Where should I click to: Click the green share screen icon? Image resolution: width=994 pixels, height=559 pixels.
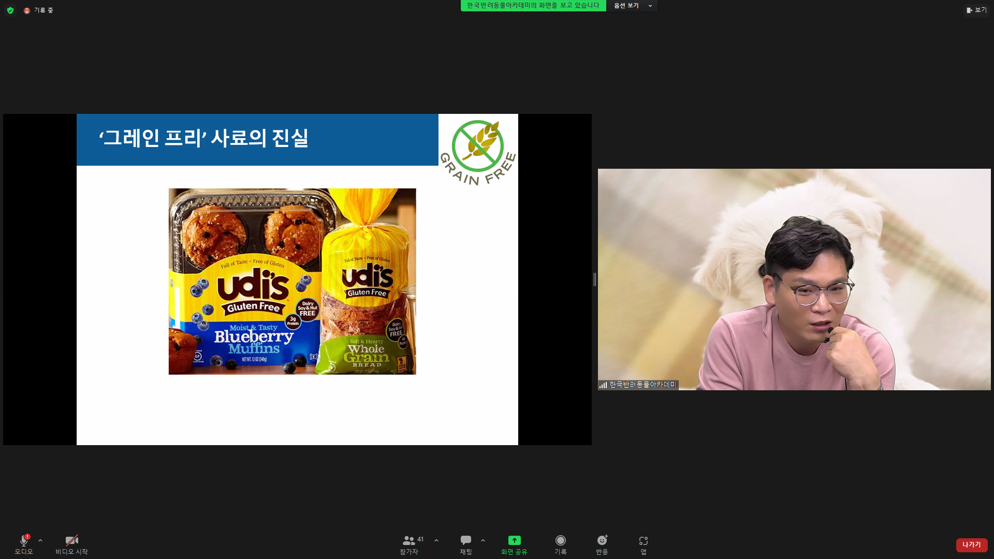(x=514, y=540)
